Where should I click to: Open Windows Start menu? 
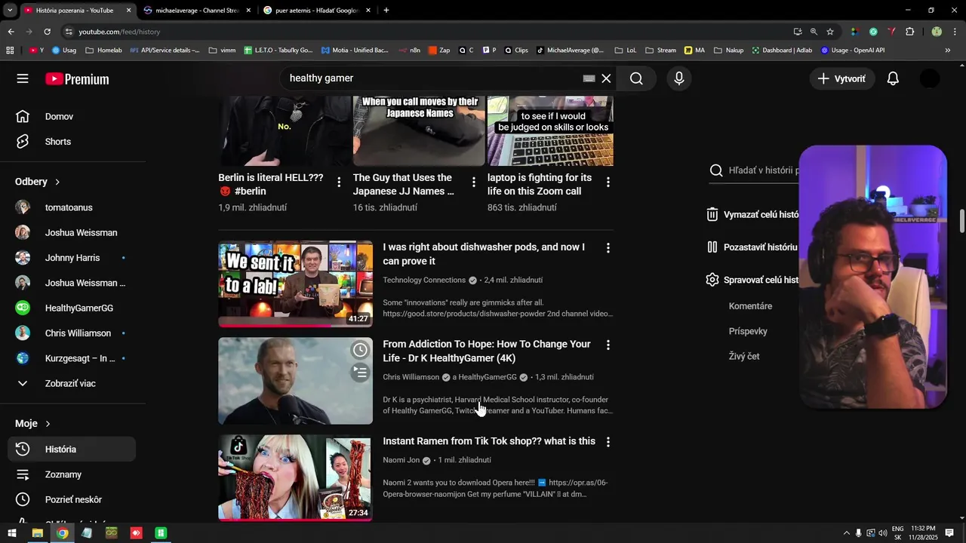pyautogui.click(x=12, y=533)
